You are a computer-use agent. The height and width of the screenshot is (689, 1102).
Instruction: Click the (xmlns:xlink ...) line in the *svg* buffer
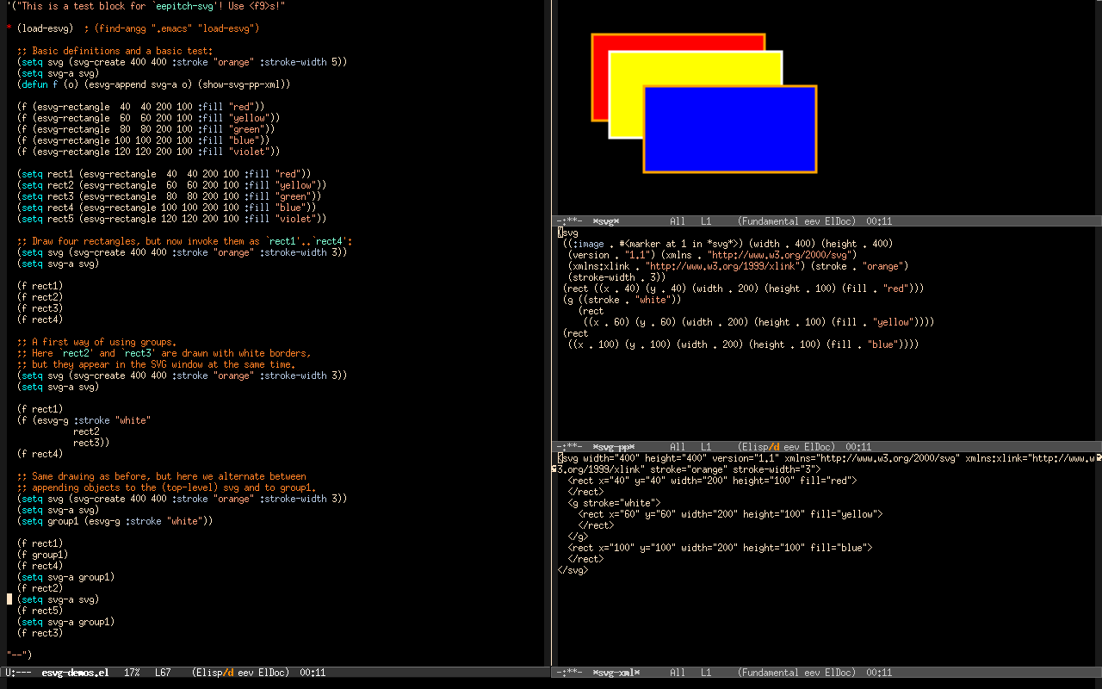(739, 266)
